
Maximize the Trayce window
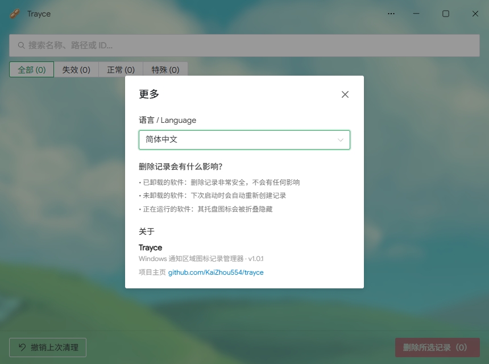[446, 14]
